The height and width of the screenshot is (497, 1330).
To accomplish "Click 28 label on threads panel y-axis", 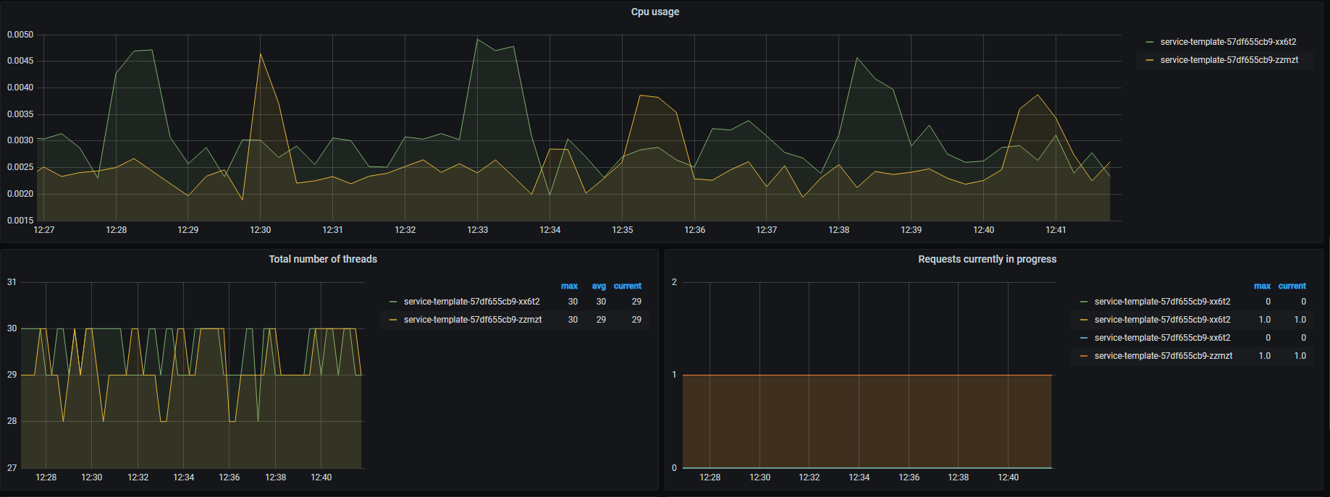I will (12, 421).
